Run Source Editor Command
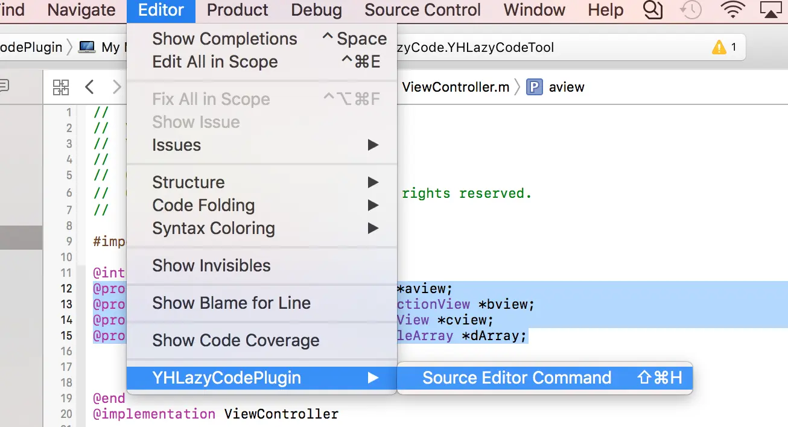 (545, 378)
